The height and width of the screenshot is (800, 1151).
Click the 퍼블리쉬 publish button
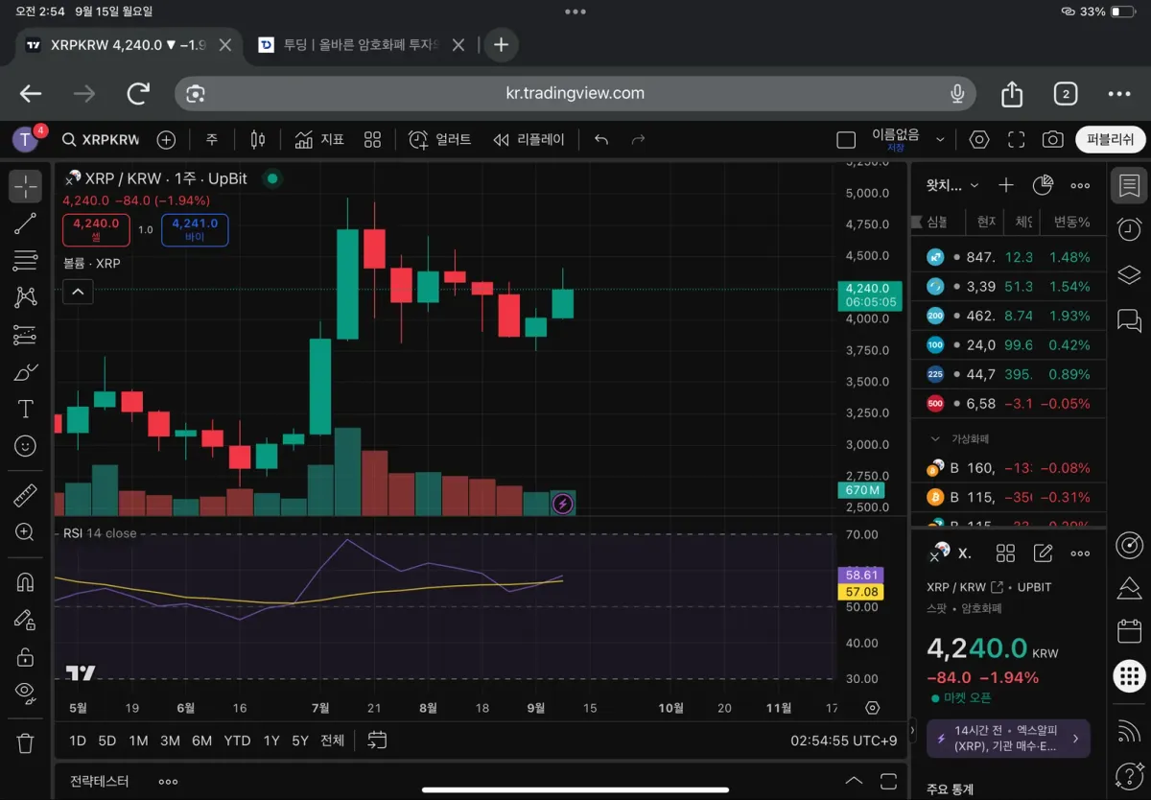[x=1110, y=140]
